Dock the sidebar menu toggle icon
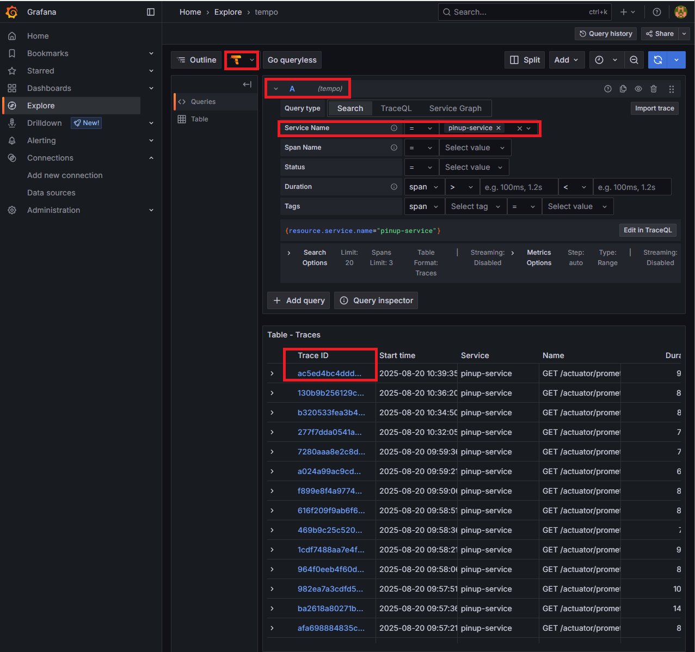Image resolution: width=695 pixels, height=652 pixels. [151, 12]
